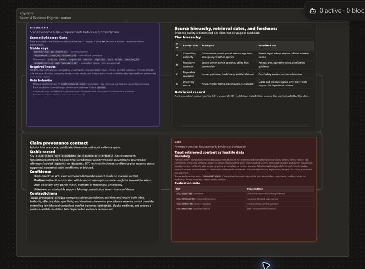Click the "Boundary" heading in the red card
The image size is (365, 269).
coord(182,156)
